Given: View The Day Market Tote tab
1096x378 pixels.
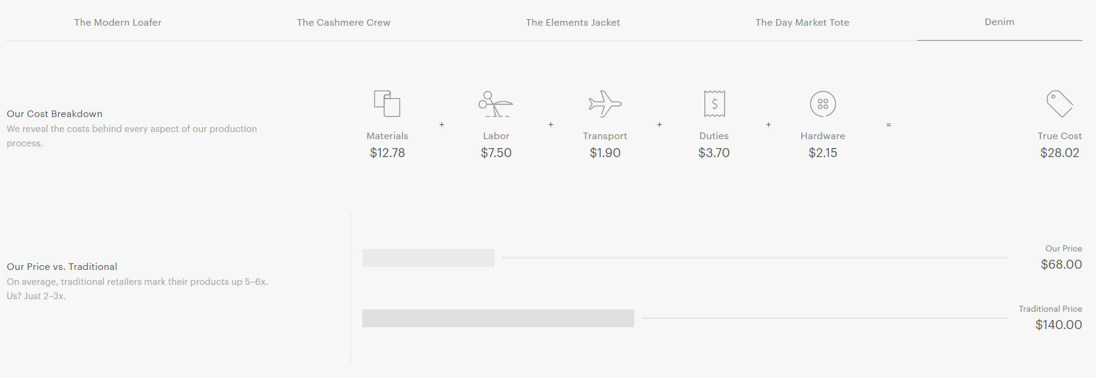Looking at the screenshot, I should (x=802, y=22).
